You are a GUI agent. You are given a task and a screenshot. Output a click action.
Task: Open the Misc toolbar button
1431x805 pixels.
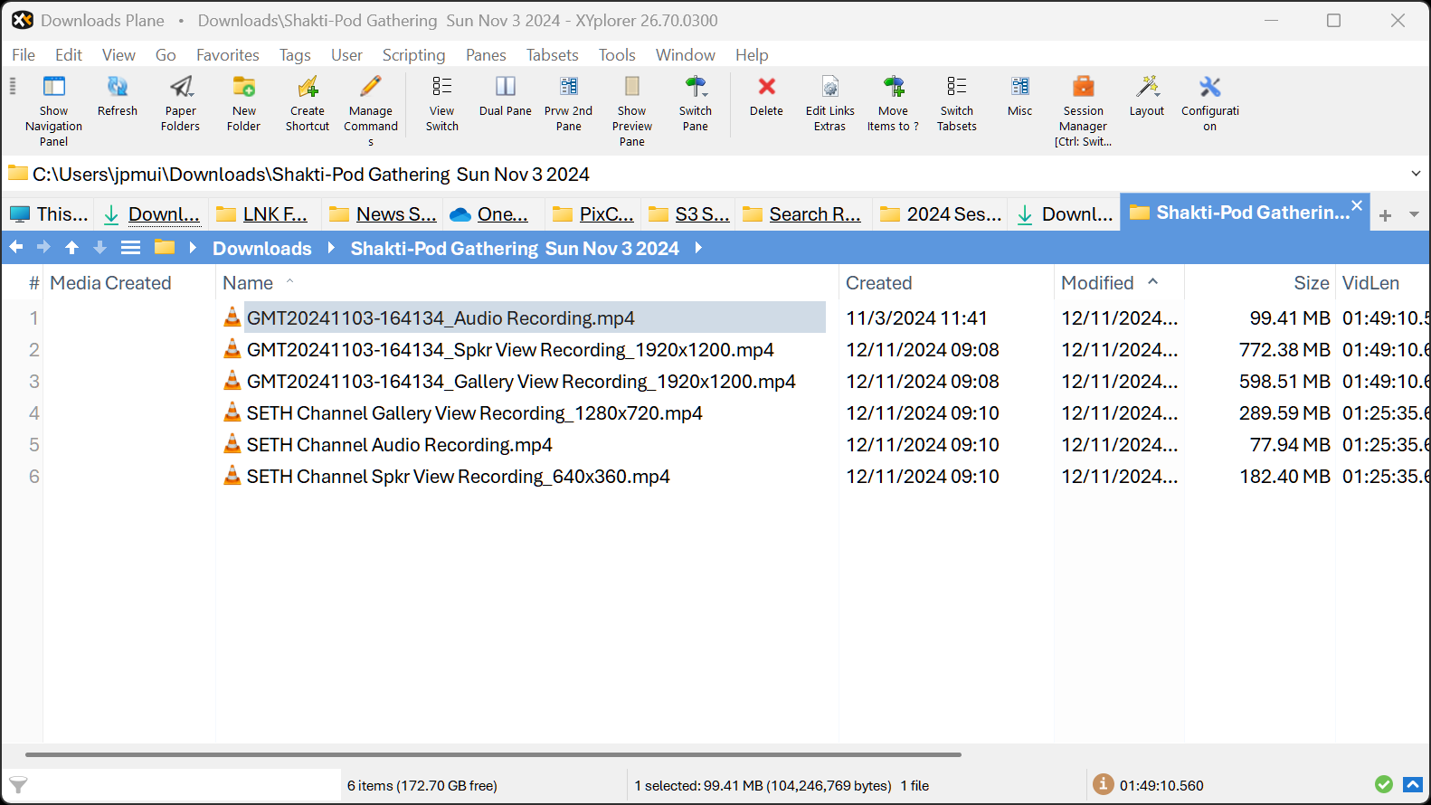(x=1020, y=97)
